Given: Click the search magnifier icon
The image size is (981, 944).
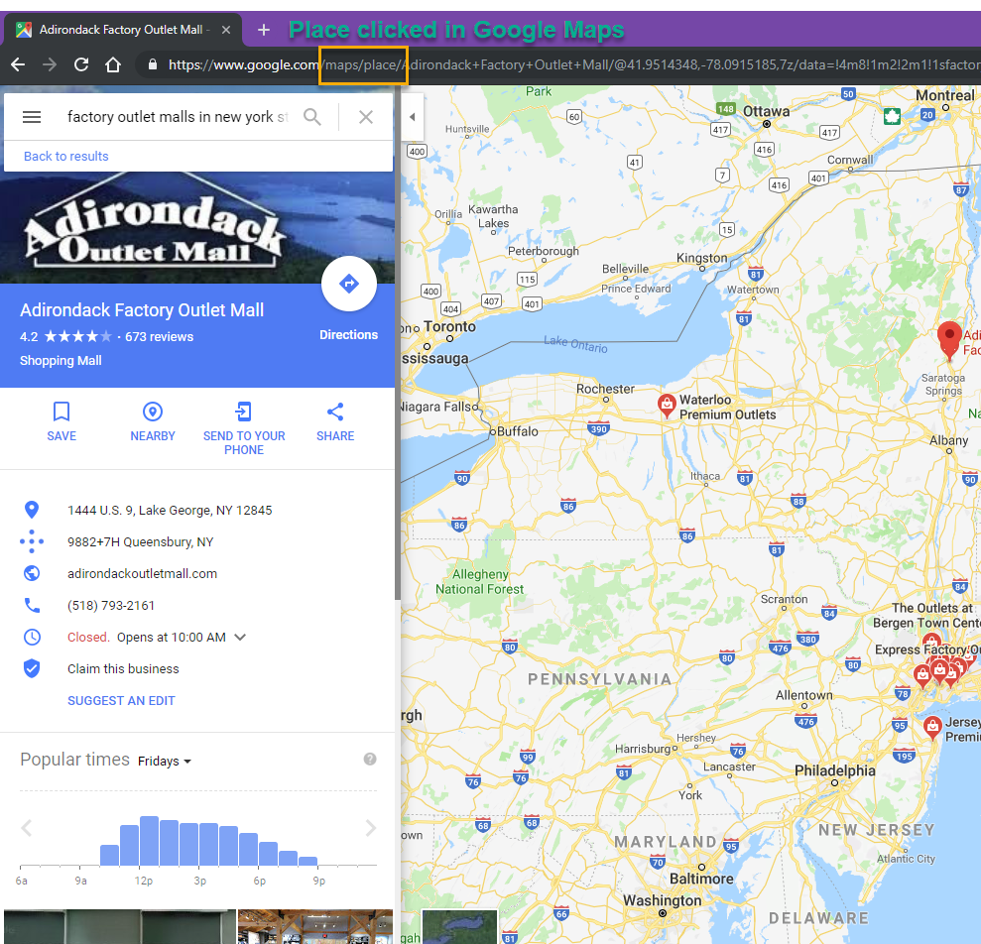Looking at the screenshot, I should pyautogui.click(x=312, y=117).
